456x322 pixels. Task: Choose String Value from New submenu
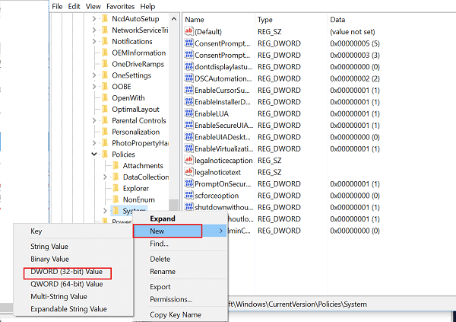49,246
